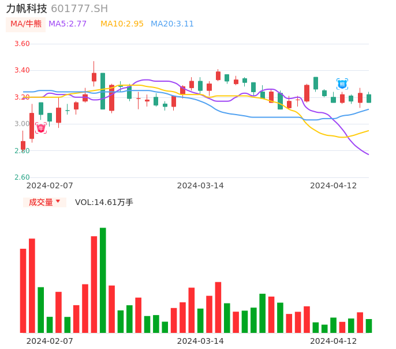Click the 3.40 price axis label
The height and width of the screenshot is (349, 396).
click(x=22, y=70)
